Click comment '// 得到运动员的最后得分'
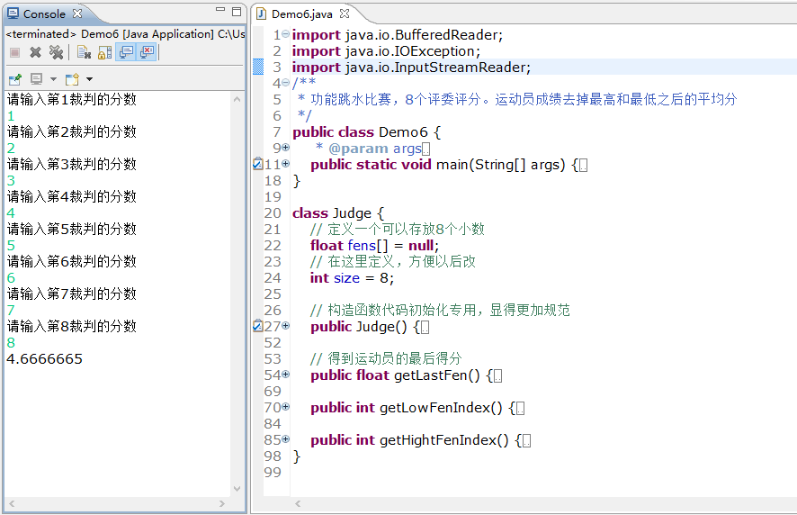797x515 pixels. pyautogui.click(x=386, y=358)
